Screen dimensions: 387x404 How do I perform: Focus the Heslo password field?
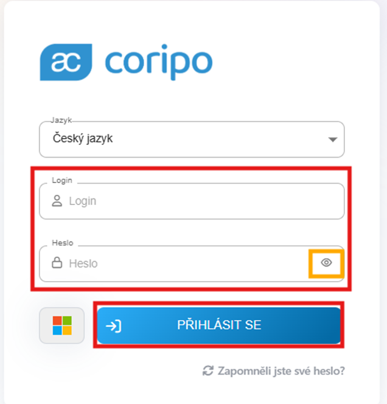pyautogui.click(x=192, y=263)
